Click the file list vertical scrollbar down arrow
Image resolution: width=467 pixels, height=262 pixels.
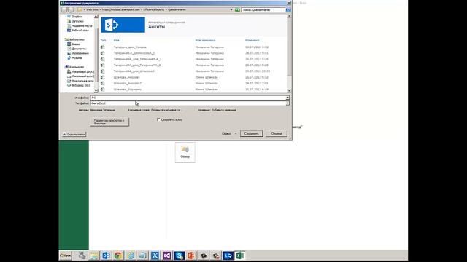pos(289,90)
